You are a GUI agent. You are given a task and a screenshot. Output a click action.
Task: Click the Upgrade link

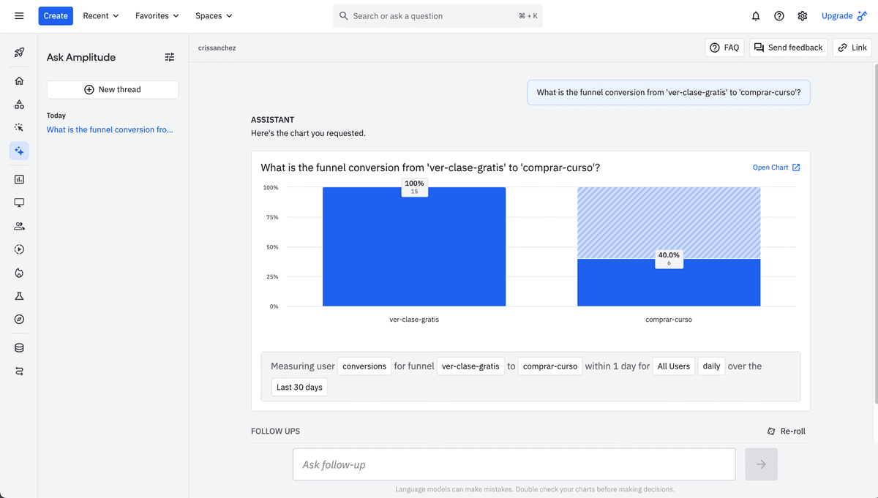[x=844, y=16]
